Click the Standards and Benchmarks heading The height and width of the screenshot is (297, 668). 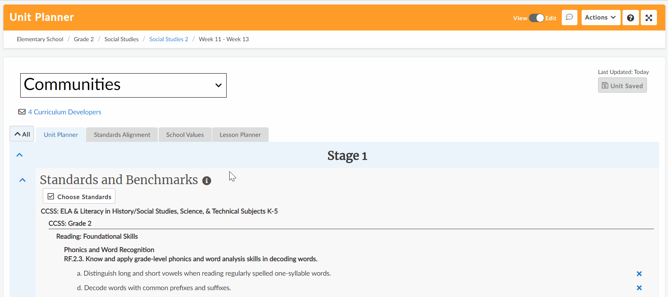point(119,180)
